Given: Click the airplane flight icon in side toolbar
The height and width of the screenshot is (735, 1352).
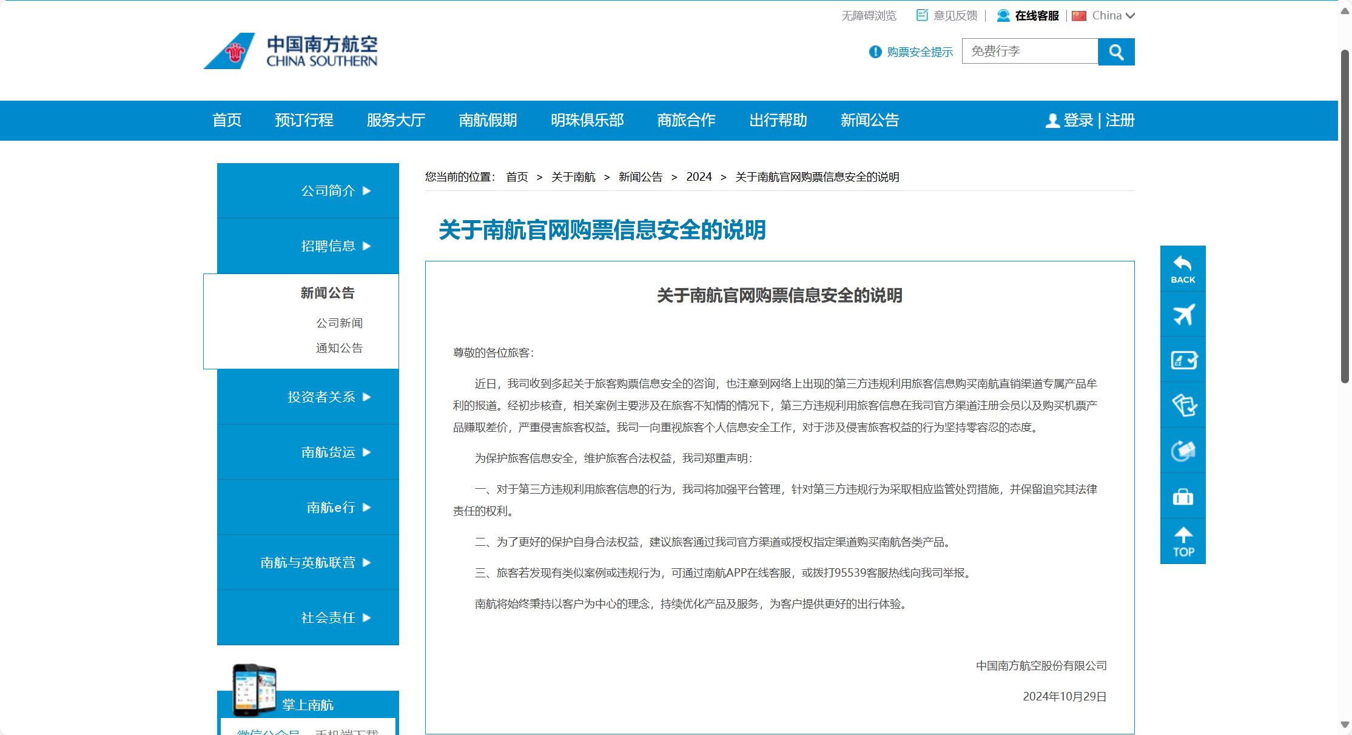Looking at the screenshot, I should (1182, 314).
